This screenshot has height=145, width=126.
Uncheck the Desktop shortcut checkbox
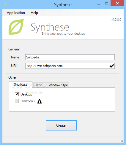17,94
